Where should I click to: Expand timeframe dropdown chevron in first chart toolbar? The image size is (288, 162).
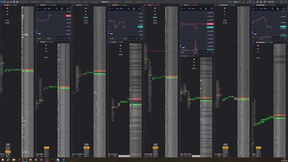tap(52, 9)
